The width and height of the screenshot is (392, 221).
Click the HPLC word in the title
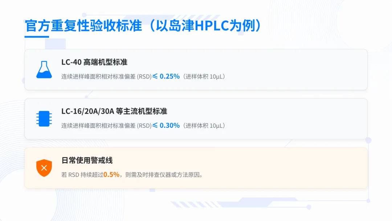[x=212, y=26]
